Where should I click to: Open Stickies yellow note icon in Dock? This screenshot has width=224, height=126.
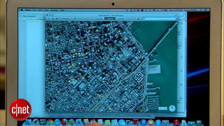coord(107,122)
